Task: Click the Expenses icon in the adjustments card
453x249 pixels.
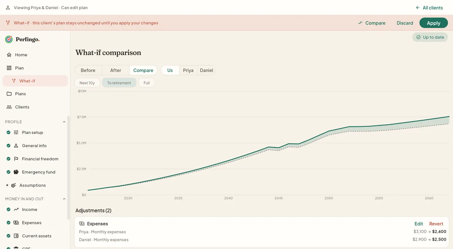Action: pos(82,224)
